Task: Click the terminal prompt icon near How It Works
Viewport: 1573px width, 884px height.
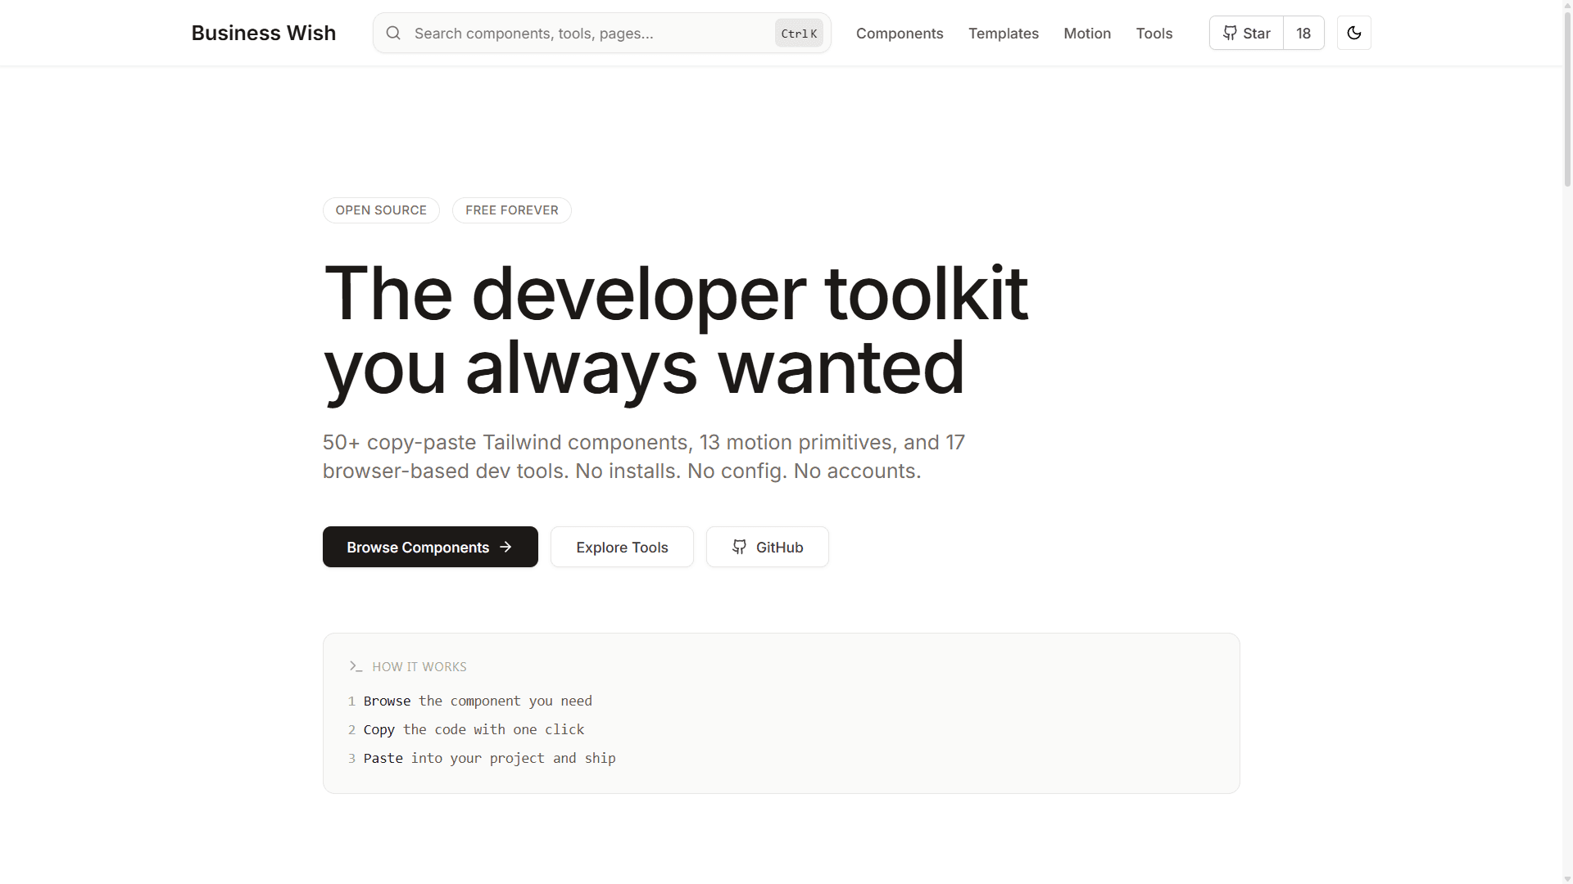Action: click(356, 666)
